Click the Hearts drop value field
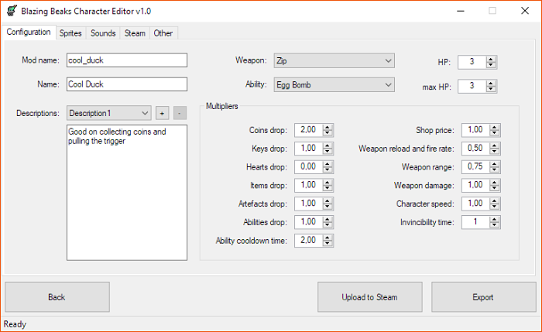The image size is (542, 332). coord(308,167)
